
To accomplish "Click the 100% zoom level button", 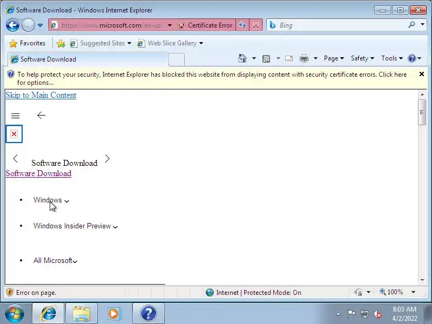I will tap(391, 292).
